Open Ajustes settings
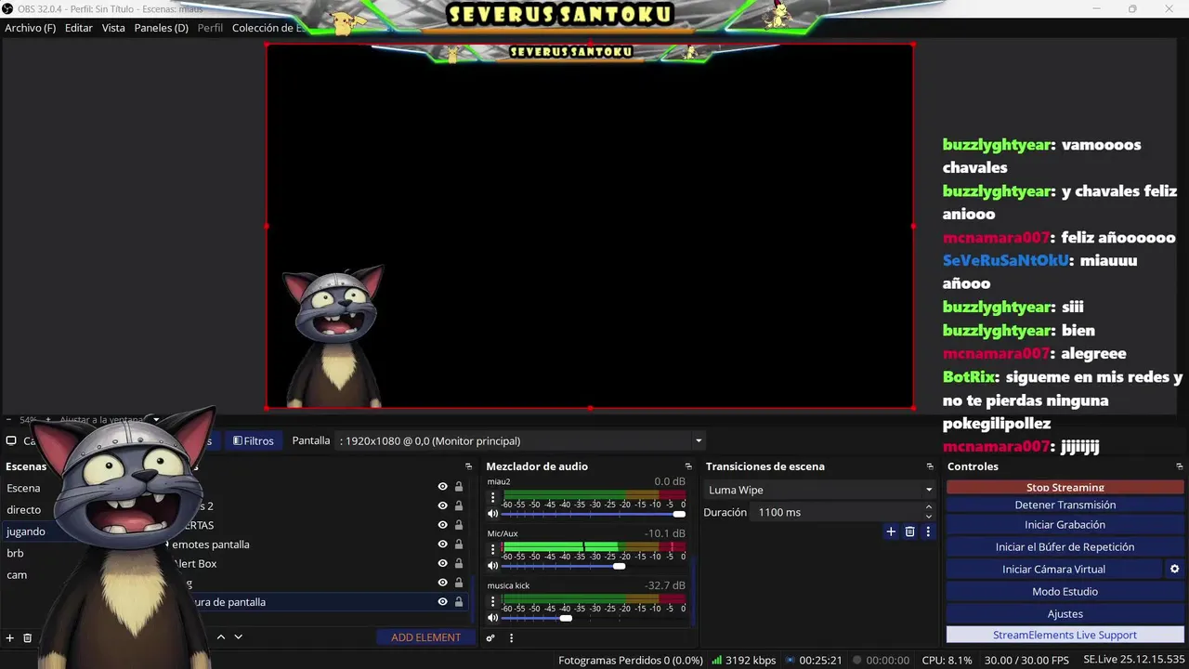Screen dimensions: 1189x669 click(1065, 613)
